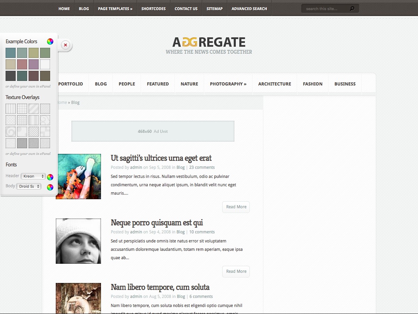This screenshot has width=418, height=314.
Task: Select the mauve purple example color
Action: pyautogui.click(x=33, y=65)
